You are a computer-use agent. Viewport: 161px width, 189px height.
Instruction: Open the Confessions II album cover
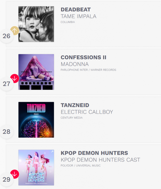point(36,72)
